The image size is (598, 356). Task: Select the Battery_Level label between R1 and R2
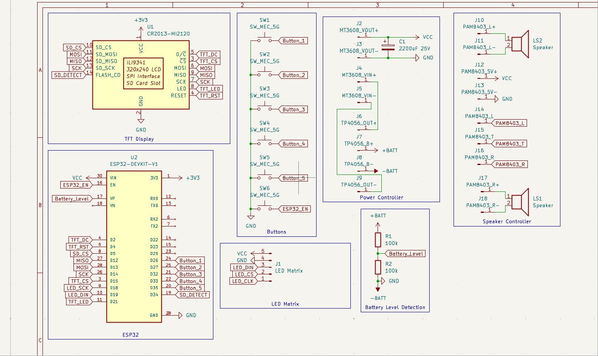pos(406,254)
